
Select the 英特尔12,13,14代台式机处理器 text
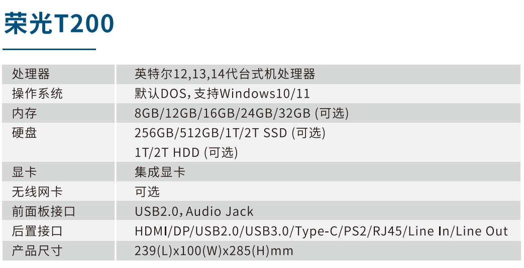coord(225,74)
